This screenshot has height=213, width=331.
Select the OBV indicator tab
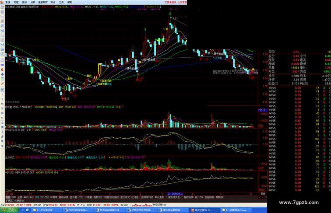pyautogui.click(x=37, y=197)
